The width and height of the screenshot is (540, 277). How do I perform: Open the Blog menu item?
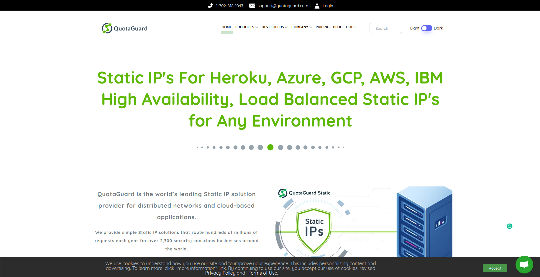[337, 27]
